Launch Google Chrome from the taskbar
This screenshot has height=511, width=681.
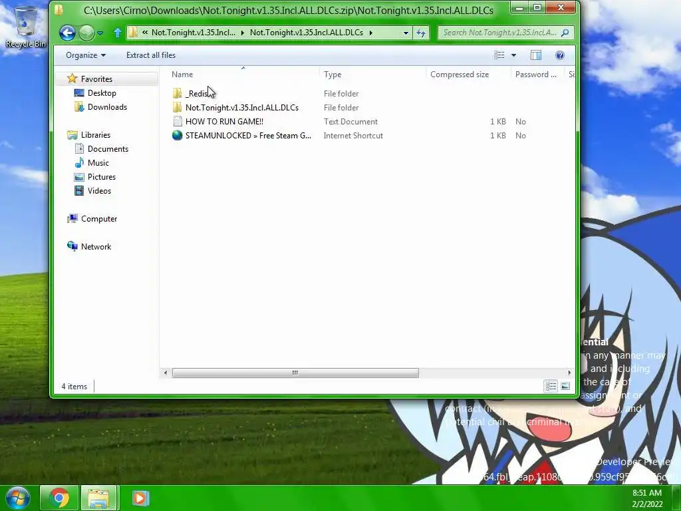tap(59, 498)
